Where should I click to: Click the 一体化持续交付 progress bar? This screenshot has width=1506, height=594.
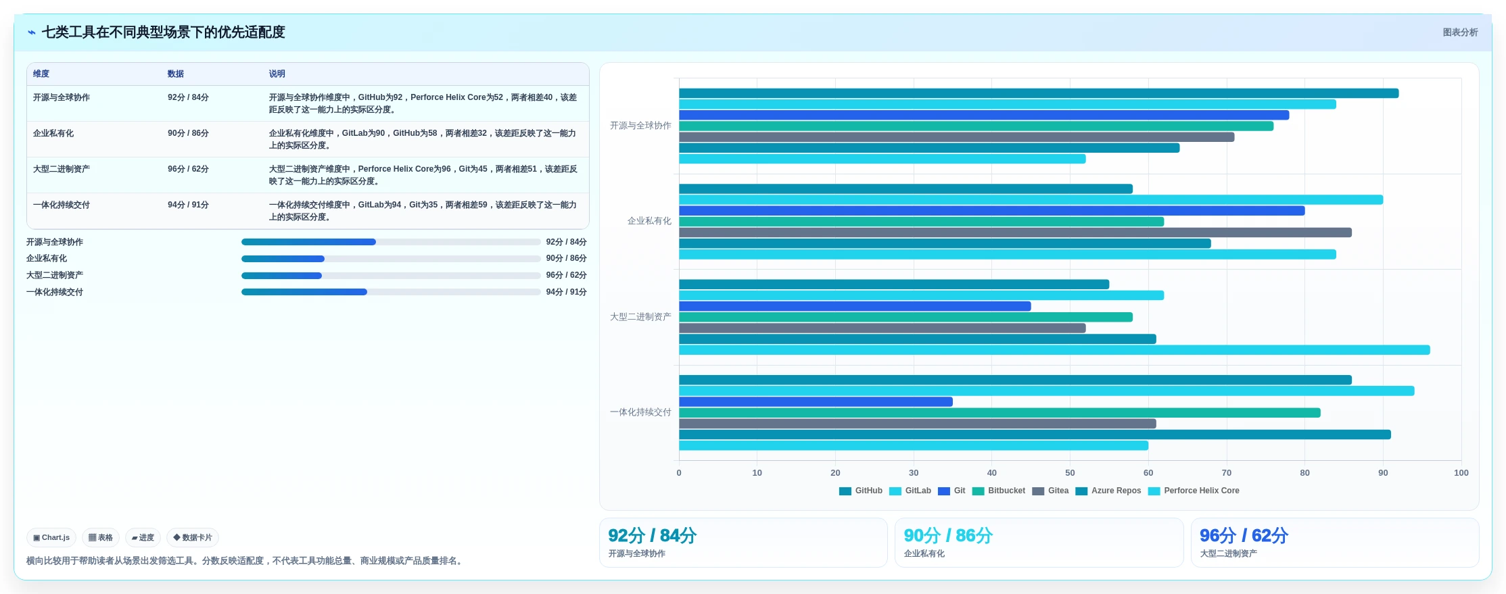[x=391, y=292]
